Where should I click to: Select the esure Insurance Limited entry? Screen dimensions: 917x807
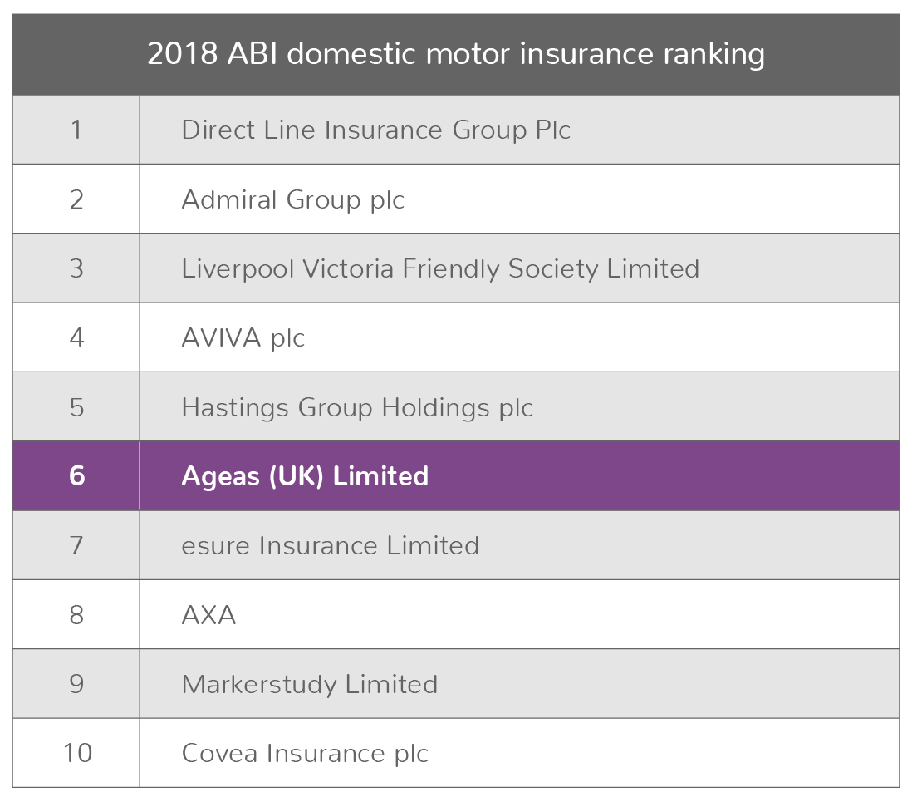(331, 545)
